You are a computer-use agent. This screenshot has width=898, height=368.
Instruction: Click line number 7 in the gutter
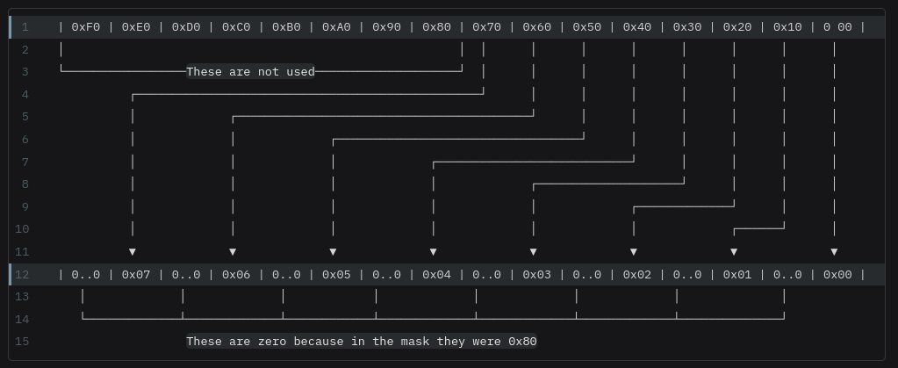pyautogui.click(x=25, y=162)
